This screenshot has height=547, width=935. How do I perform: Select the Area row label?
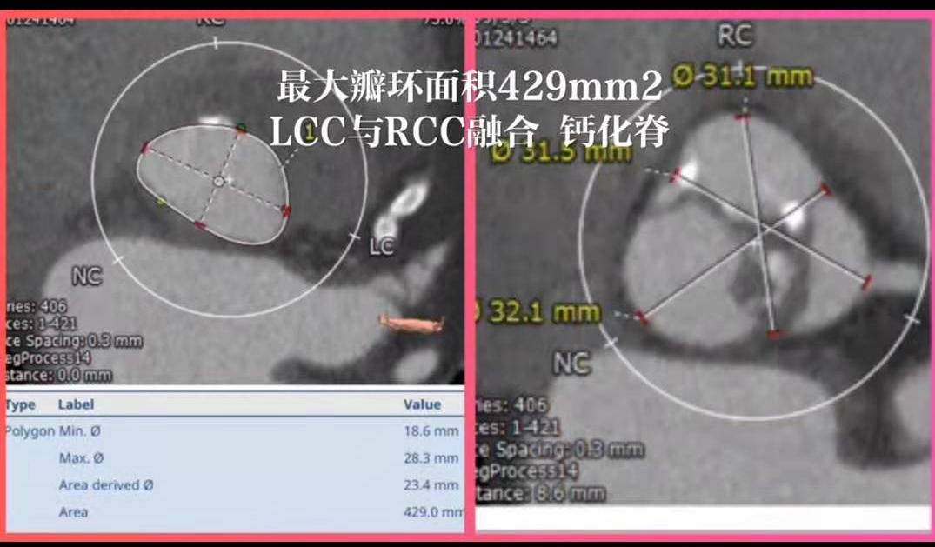(73, 512)
